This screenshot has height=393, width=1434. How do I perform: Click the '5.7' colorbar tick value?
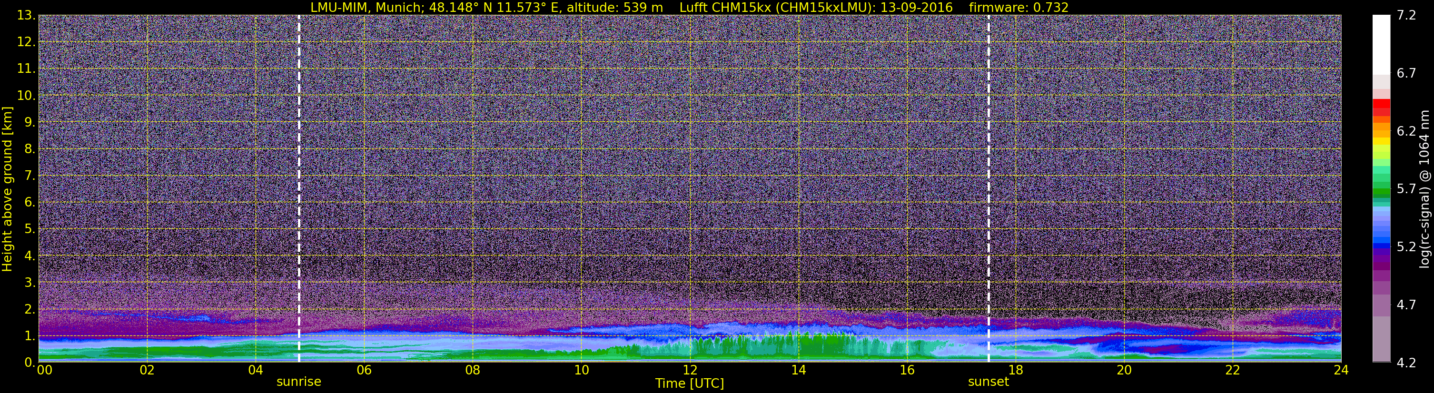1406,189
